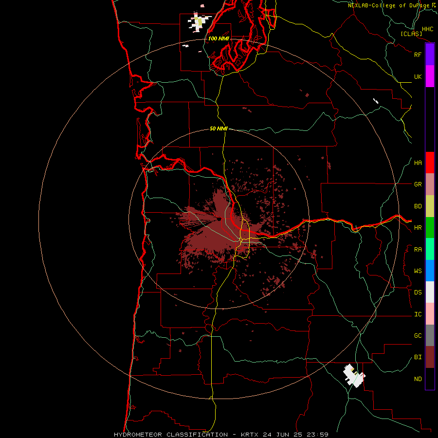This screenshot has height=438, width=438.
Task: Click the Hydrometeor Classification KRTX timestamp caption
Action: click(221, 435)
